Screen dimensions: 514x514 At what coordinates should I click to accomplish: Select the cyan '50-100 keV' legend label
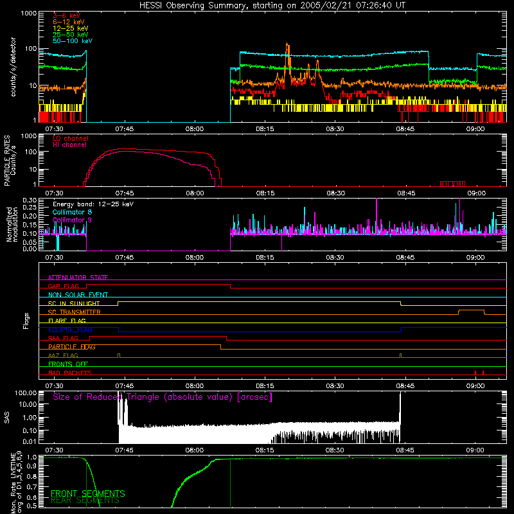[72, 41]
